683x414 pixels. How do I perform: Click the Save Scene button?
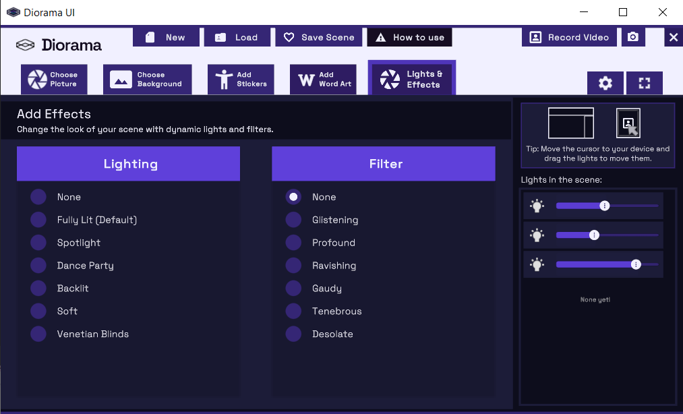pyautogui.click(x=319, y=37)
